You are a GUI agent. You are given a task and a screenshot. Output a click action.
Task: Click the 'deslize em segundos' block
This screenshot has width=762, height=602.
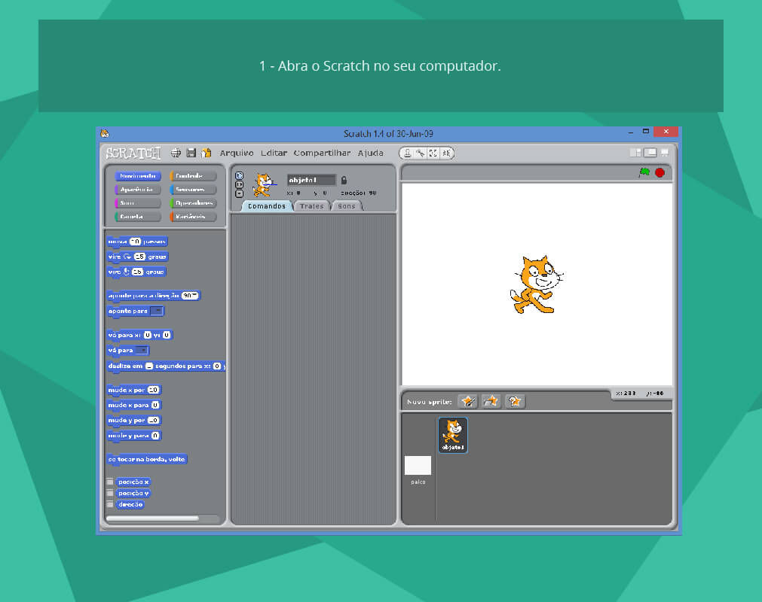(166, 366)
